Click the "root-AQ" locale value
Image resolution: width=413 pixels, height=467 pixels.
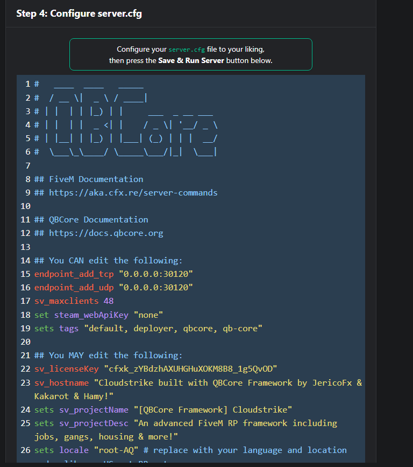point(116,450)
